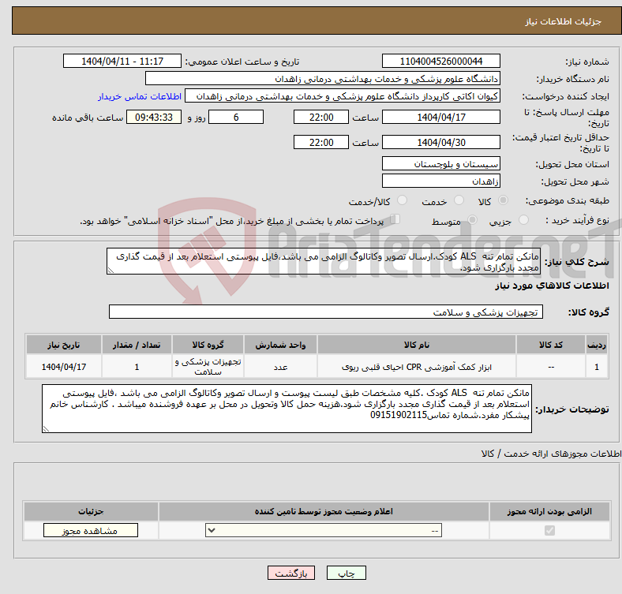Viewport: 622px width, 594px height.
Task: Click the تاریخ نیاز column header
Action: point(64,345)
